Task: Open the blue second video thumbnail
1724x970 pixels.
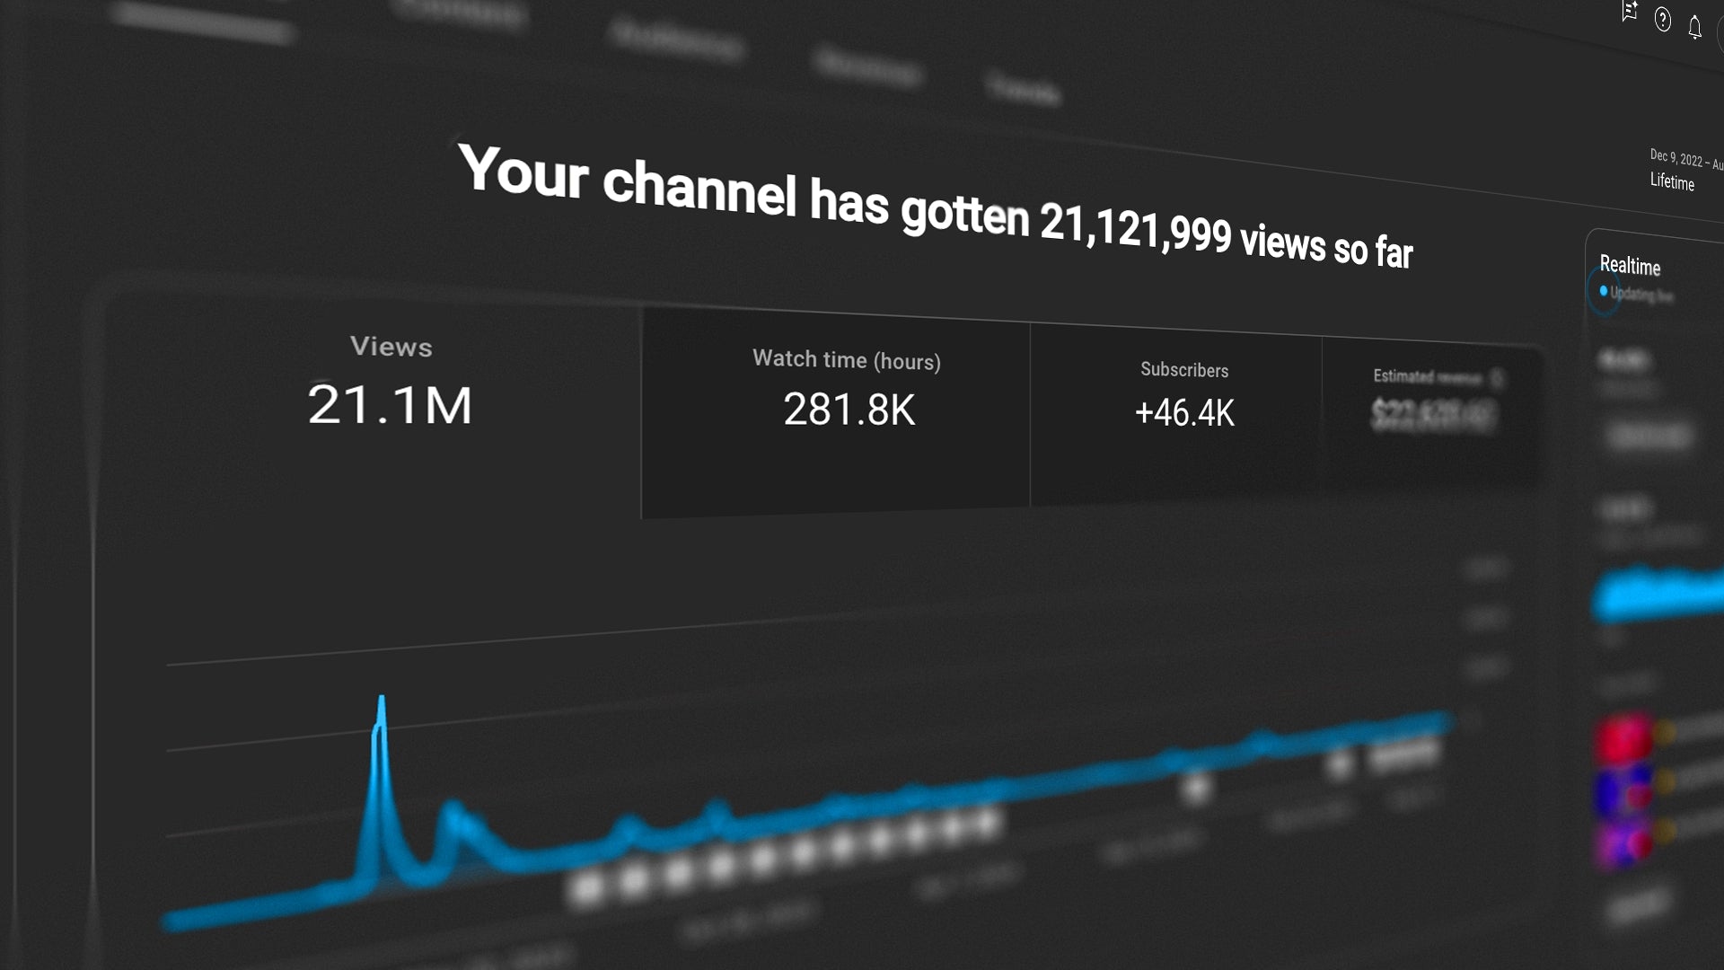Action: [1623, 792]
